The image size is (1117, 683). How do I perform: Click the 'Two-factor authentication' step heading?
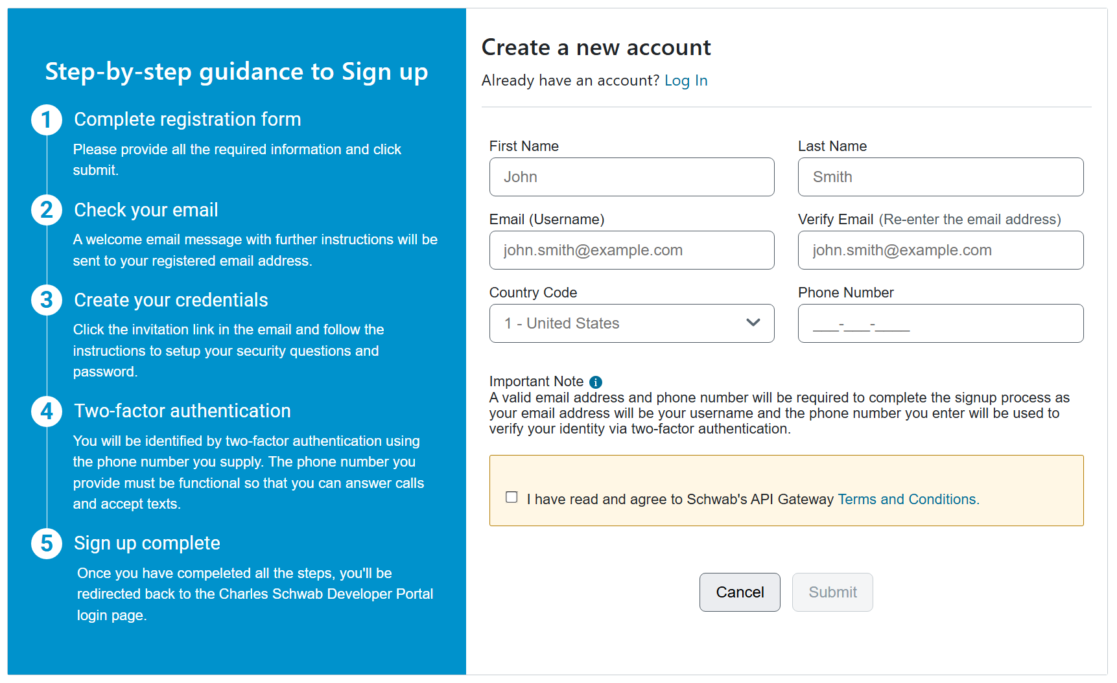tap(182, 411)
